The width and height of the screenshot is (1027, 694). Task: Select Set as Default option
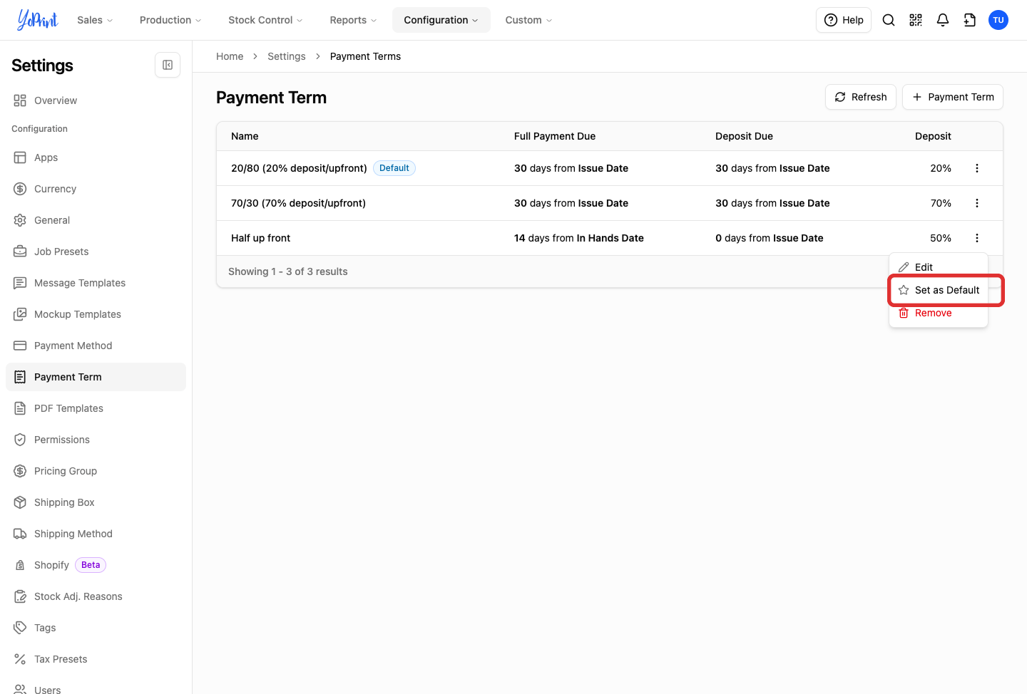coord(939,290)
